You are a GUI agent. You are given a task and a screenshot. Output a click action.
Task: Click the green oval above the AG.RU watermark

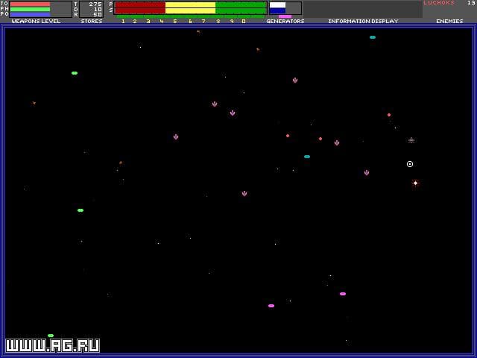51,336
